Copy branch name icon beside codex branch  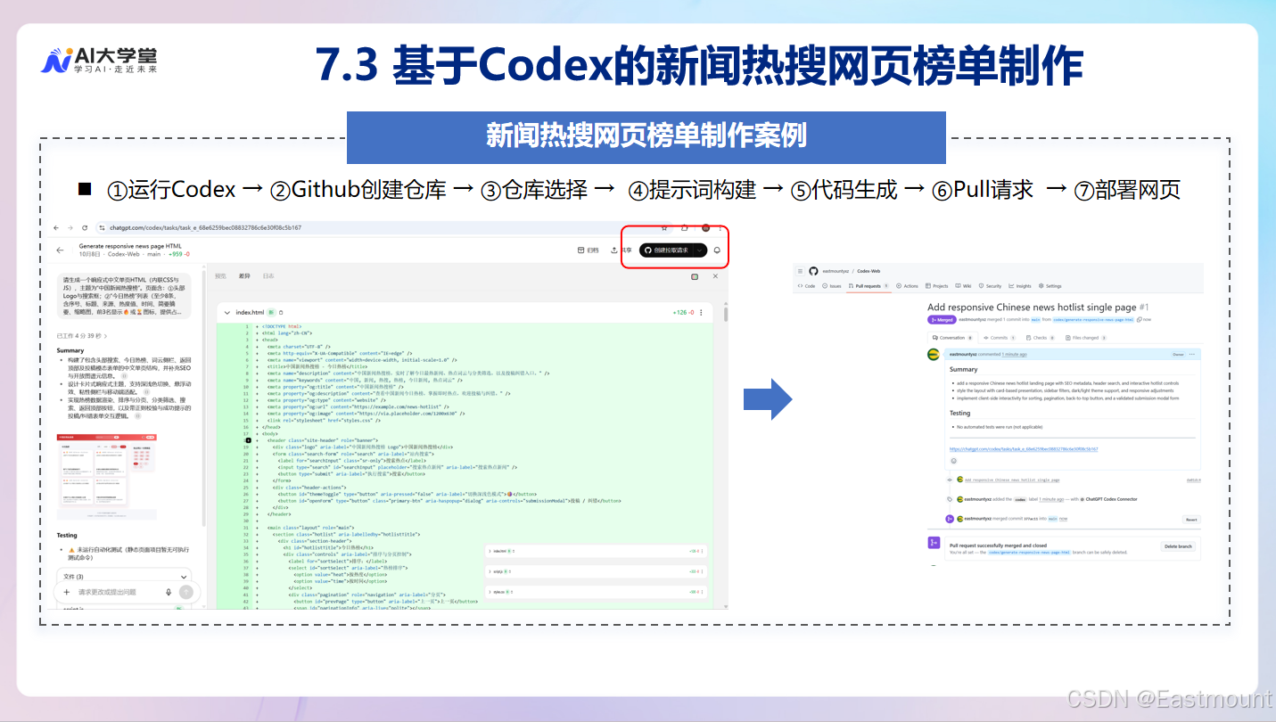[1139, 319]
